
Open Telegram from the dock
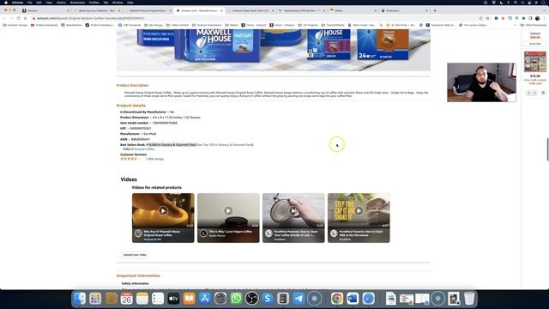pos(299,299)
